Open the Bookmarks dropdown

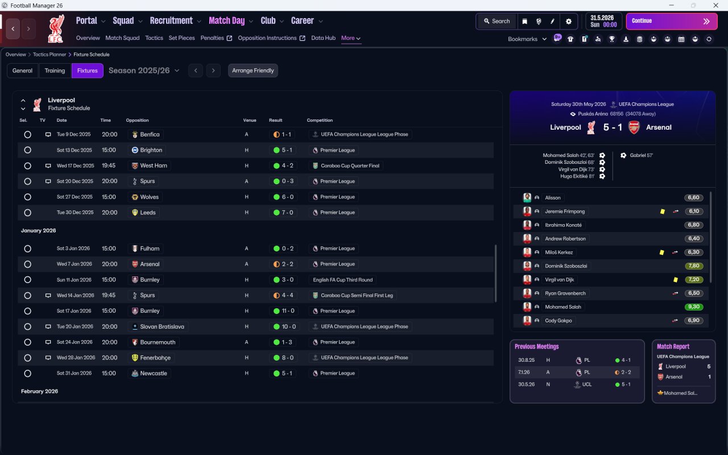click(x=527, y=39)
